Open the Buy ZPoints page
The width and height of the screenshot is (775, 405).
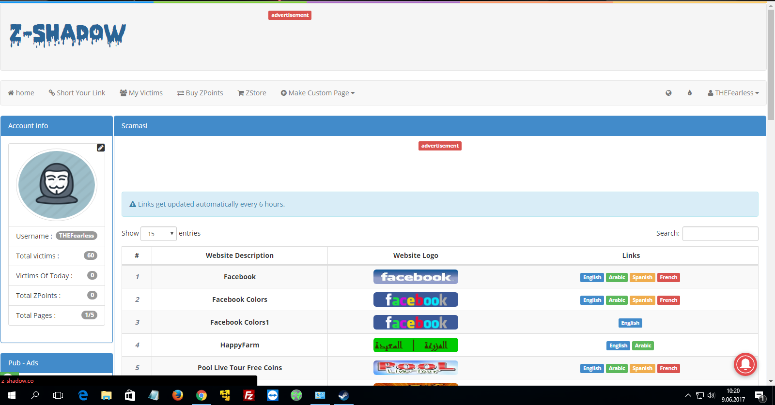point(200,93)
